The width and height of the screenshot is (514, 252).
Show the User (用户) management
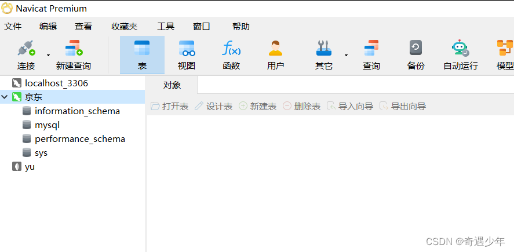coord(275,55)
